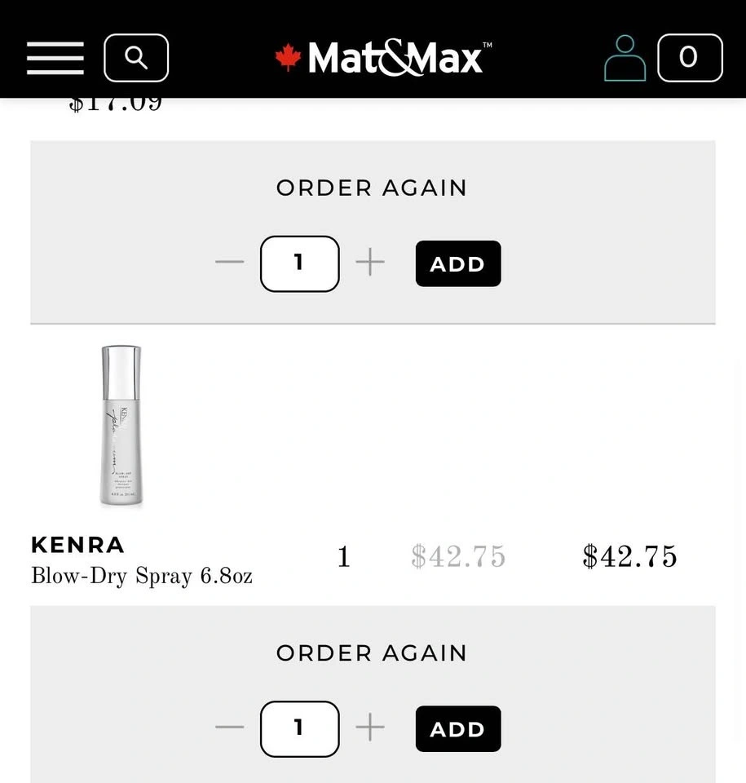Image resolution: width=746 pixels, height=783 pixels.
Task: Open the hamburger navigation menu
Action: click(x=55, y=58)
